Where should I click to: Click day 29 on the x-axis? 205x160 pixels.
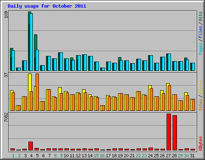180,156
